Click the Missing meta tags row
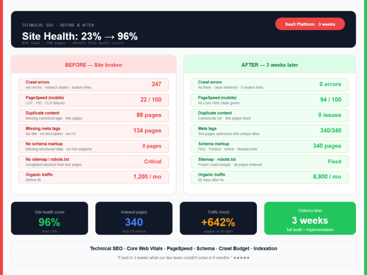This screenshot has height=275, width=367. [x=94, y=131]
